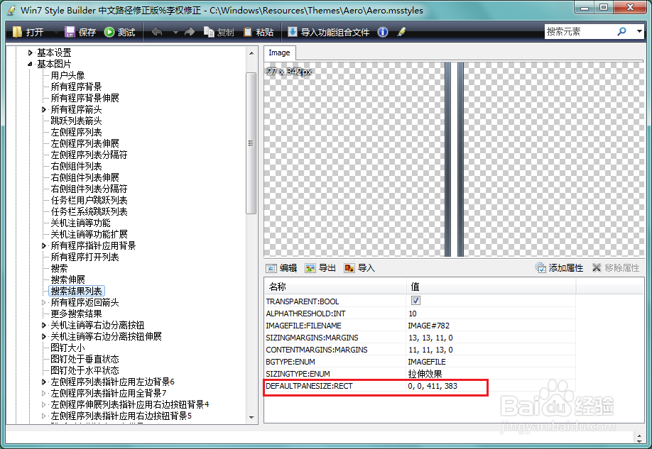Screen dimensions: 652x449
Task: Select the 导出 export image icon
Action: pos(310,267)
